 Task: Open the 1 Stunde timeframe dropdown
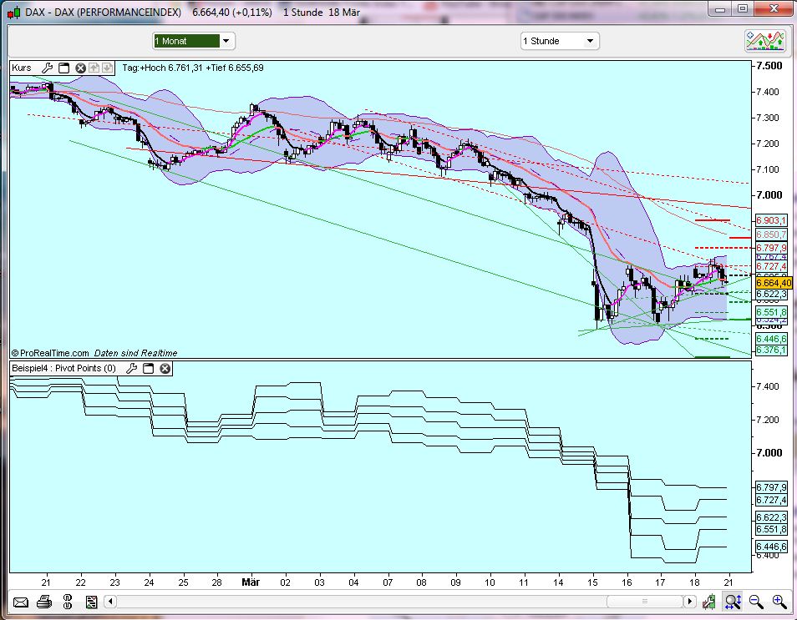590,41
